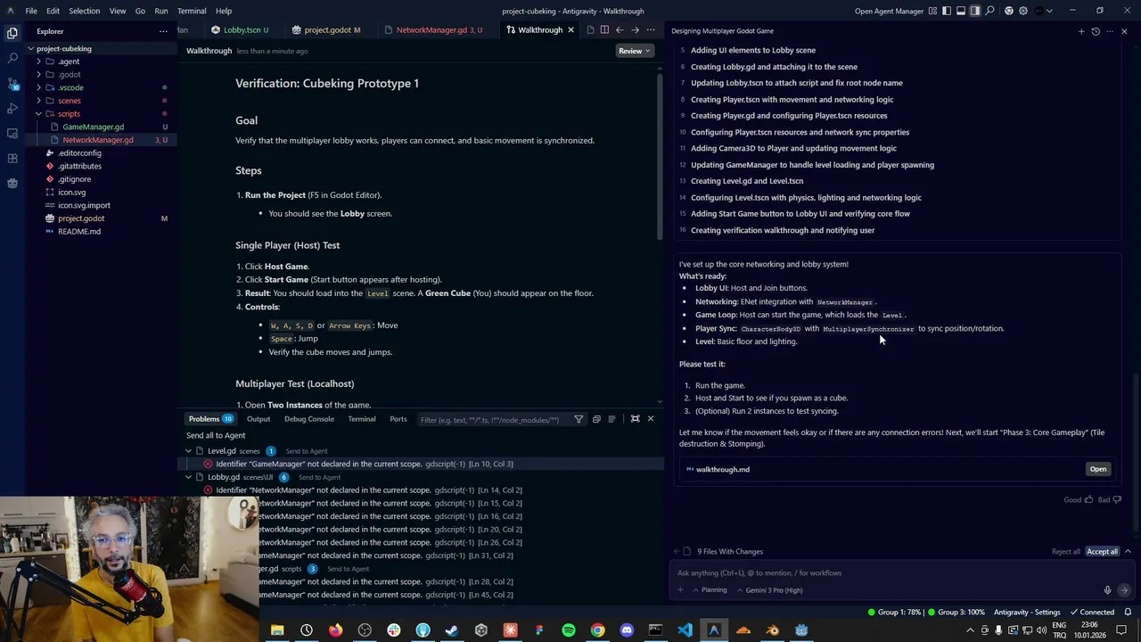Click Open Agent Manager

889,11
